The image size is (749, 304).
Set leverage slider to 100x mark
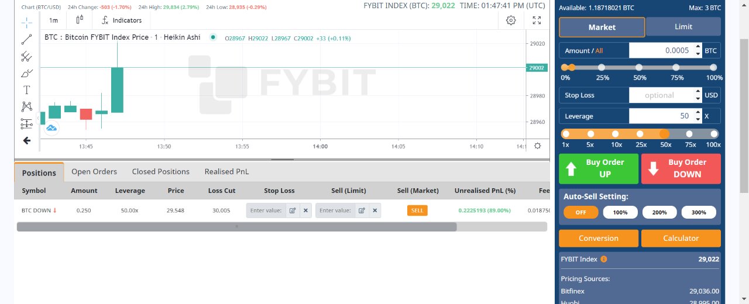click(x=714, y=134)
